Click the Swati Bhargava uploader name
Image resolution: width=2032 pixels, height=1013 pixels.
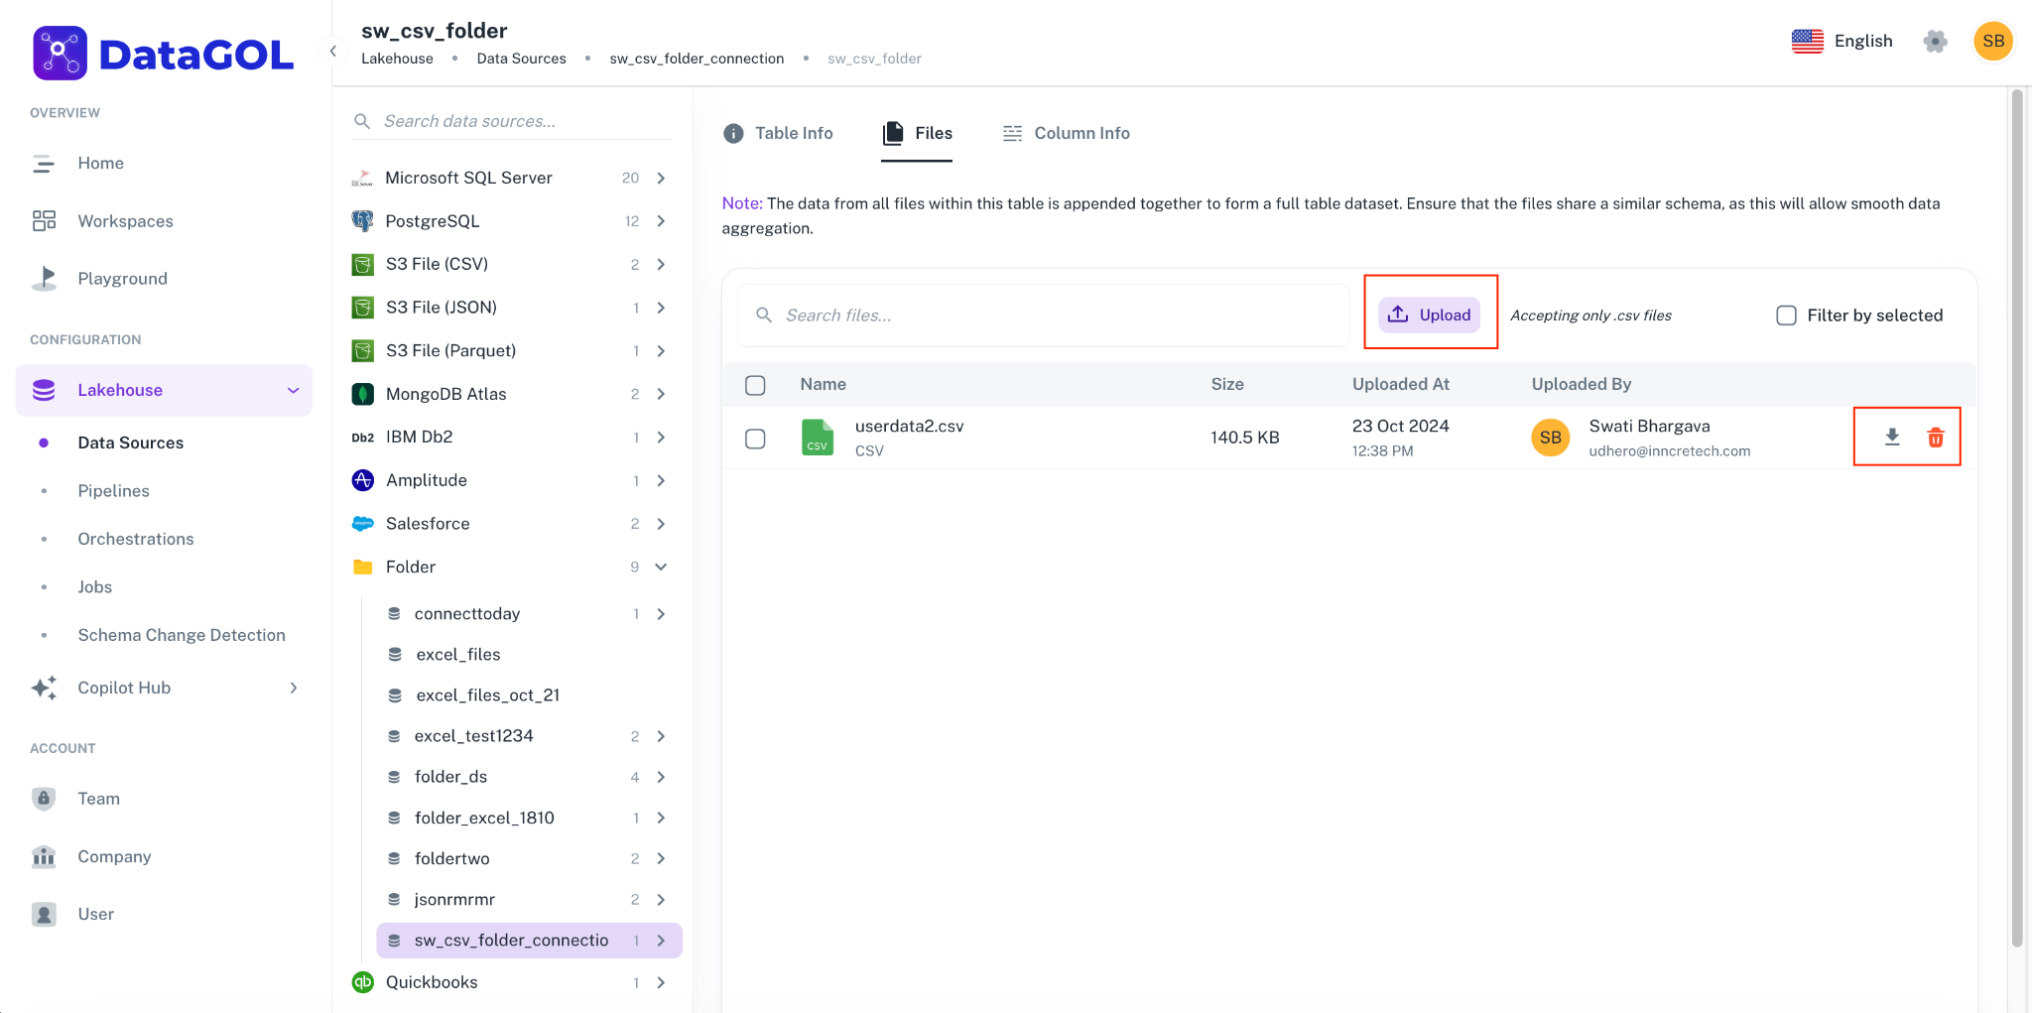pos(1649,427)
